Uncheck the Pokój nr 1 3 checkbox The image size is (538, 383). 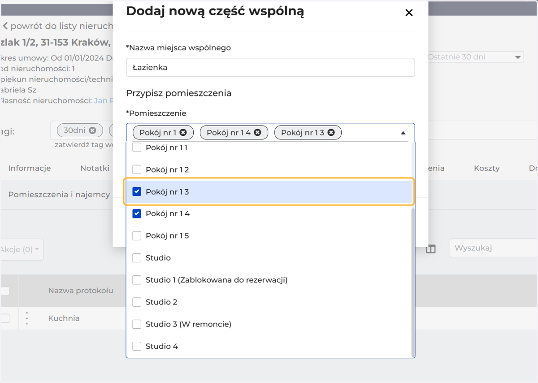(x=137, y=192)
